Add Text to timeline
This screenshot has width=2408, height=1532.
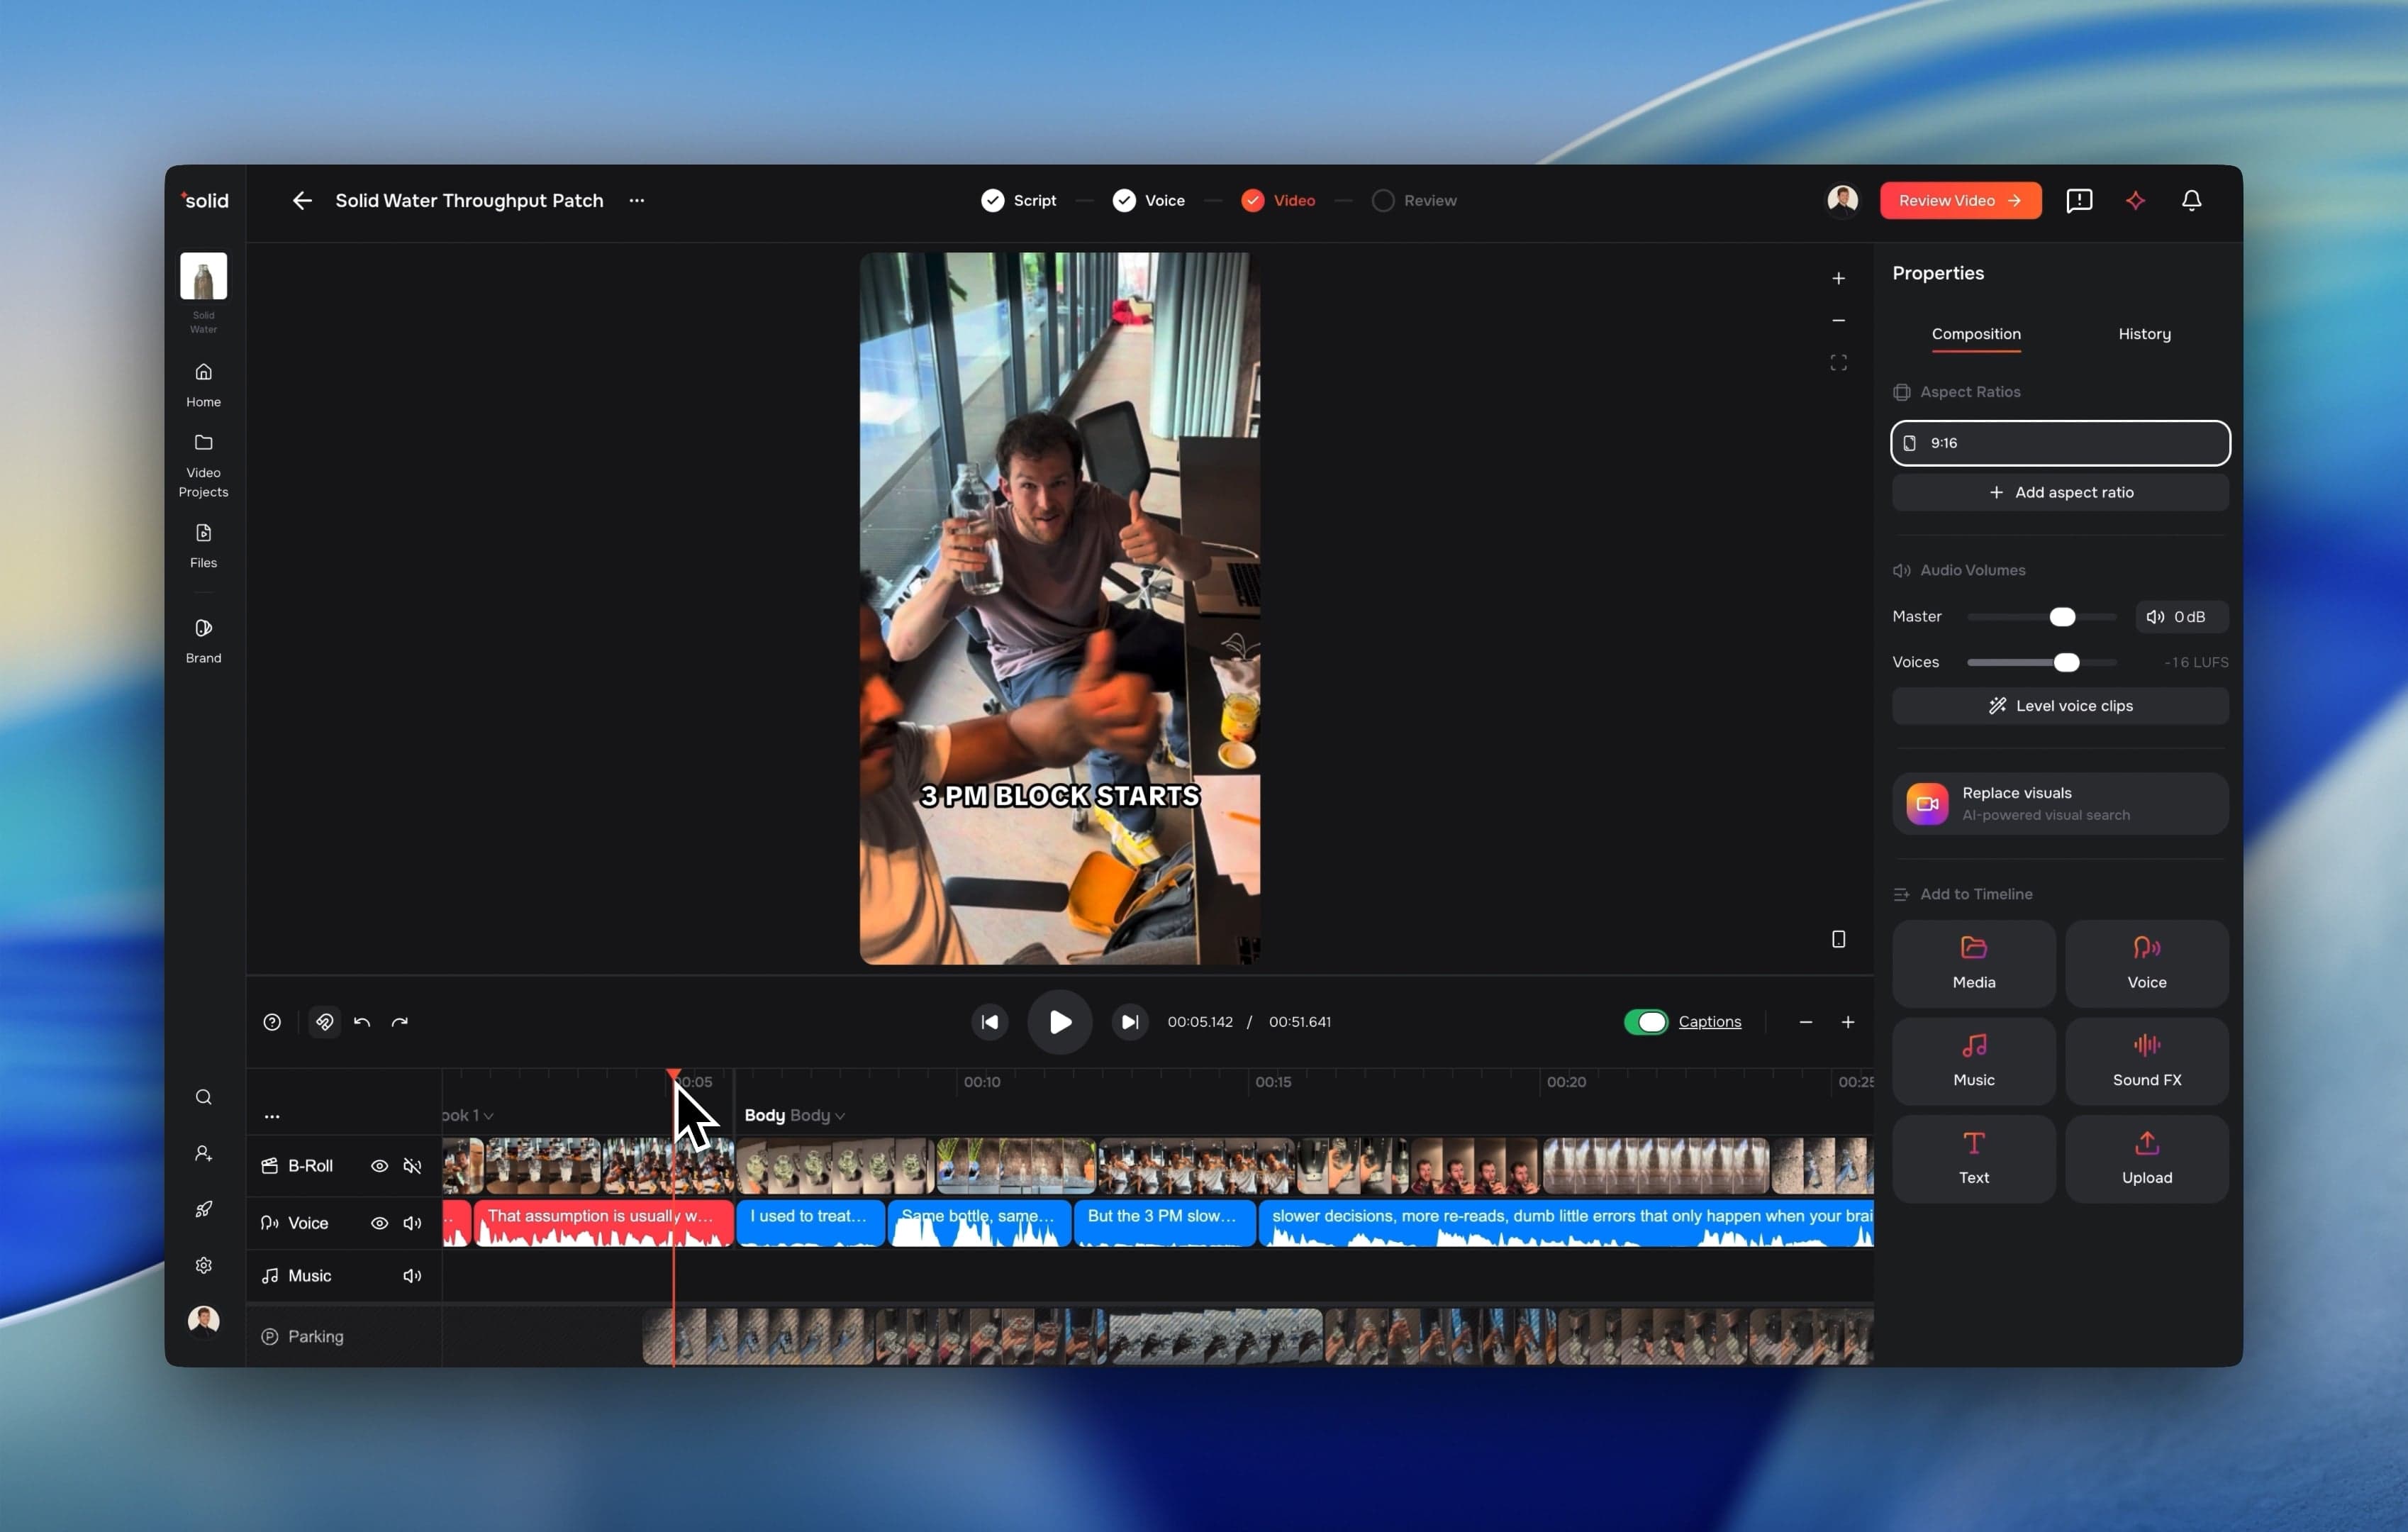(x=1973, y=1158)
